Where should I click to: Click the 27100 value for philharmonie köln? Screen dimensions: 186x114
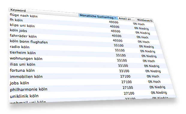point(128,87)
